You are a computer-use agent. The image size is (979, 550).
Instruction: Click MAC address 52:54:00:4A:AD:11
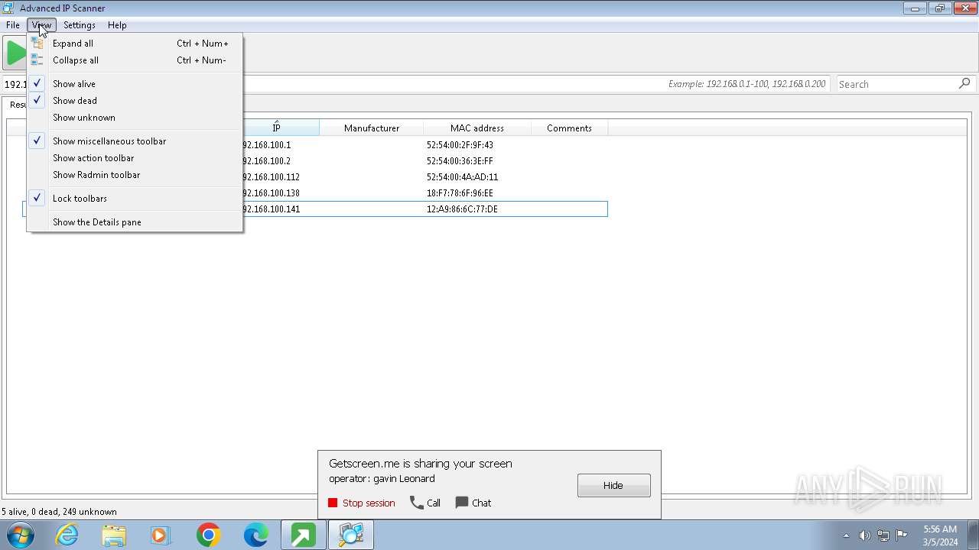tap(462, 177)
